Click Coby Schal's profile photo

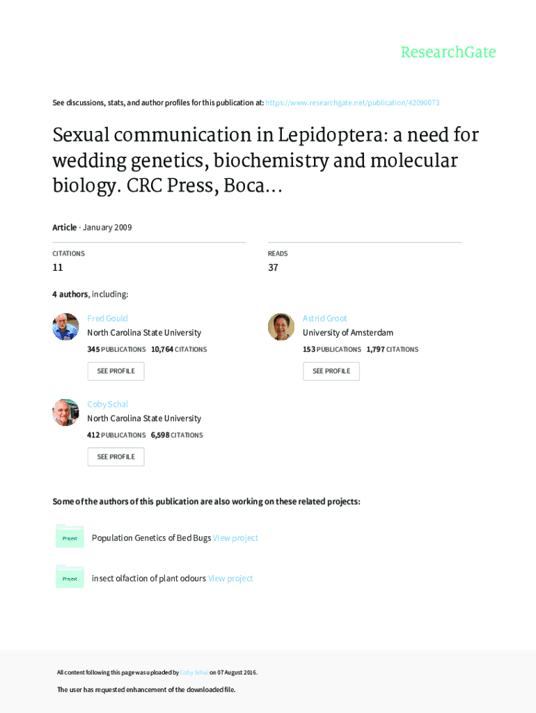(x=65, y=412)
